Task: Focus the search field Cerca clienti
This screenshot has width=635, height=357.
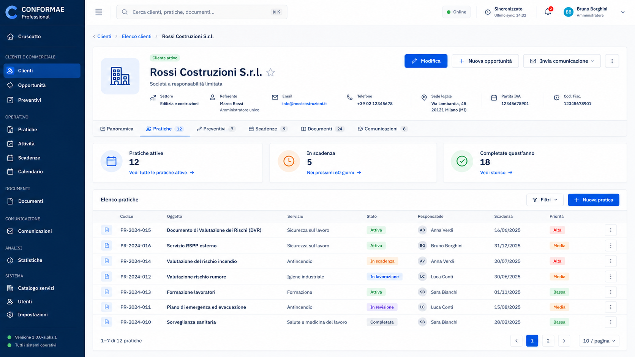Action: pyautogui.click(x=202, y=12)
